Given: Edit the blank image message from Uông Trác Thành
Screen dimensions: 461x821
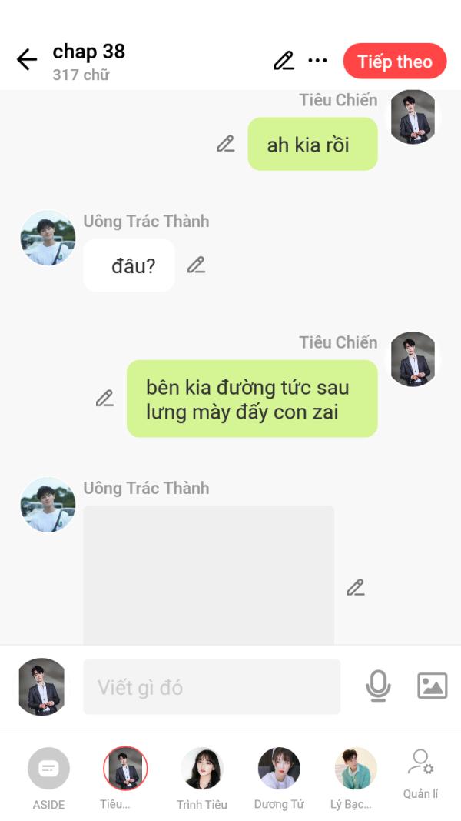Looking at the screenshot, I should pos(356,588).
